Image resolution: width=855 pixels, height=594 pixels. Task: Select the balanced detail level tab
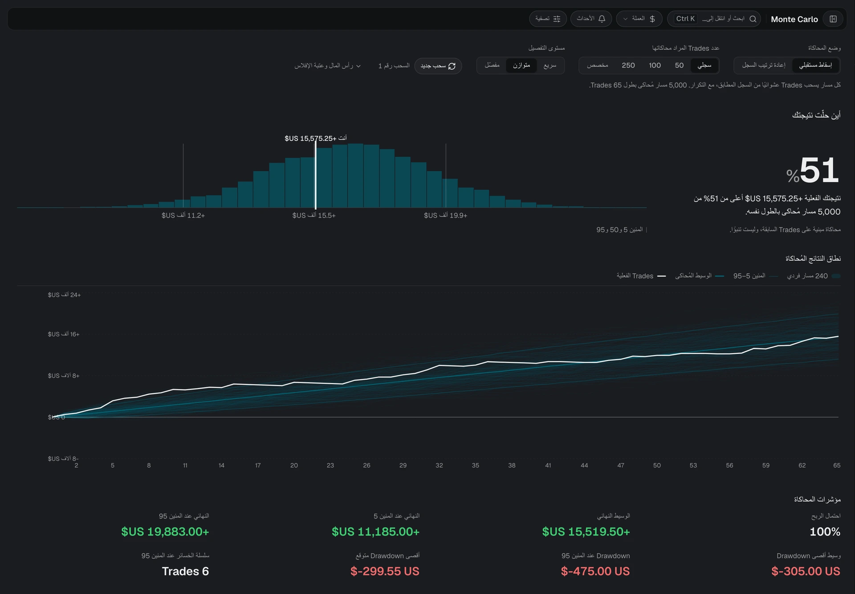point(521,66)
